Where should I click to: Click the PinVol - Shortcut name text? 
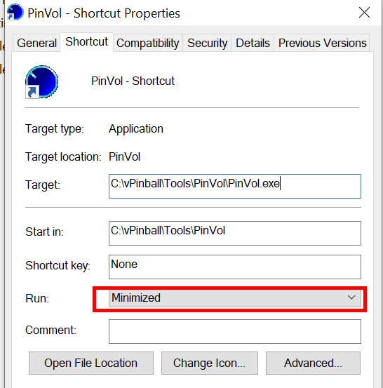coord(133,81)
